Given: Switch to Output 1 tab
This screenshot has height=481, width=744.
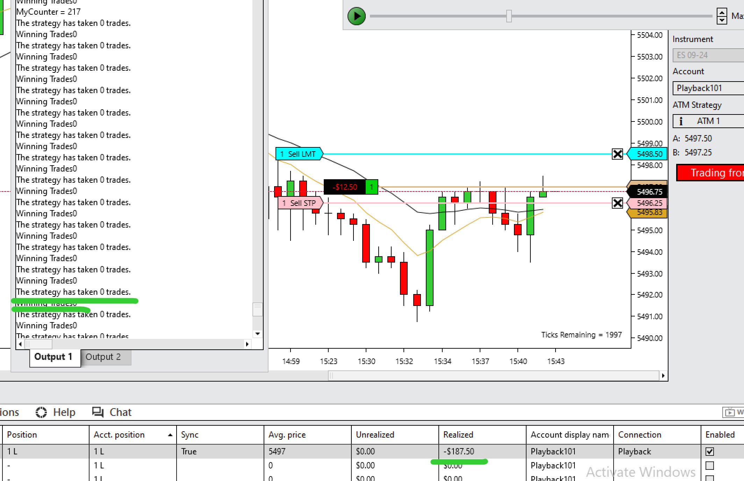Looking at the screenshot, I should (53, 357).
